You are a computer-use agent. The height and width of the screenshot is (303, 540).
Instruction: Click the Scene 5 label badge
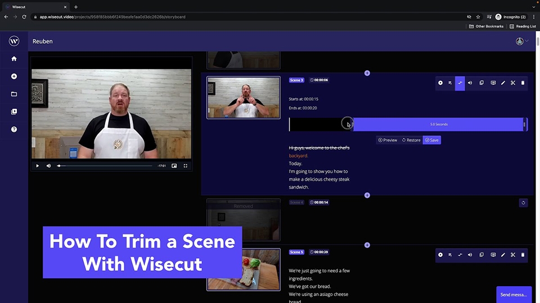(296, 252)
